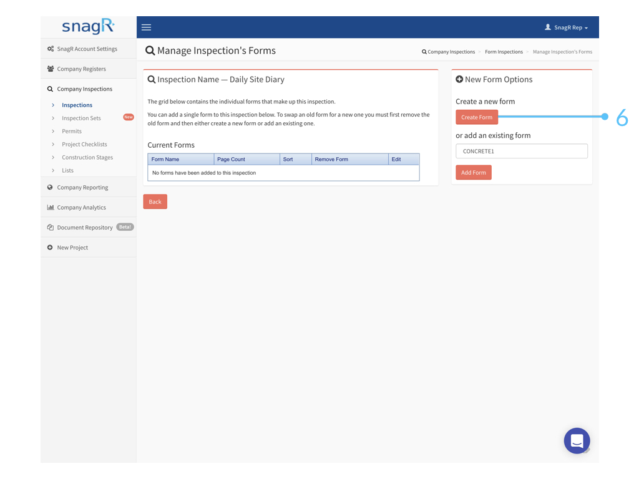Viewport: 639px width, 479px height.
Task: Open the live chat support bubble
Action: pyautogui.click(x=577, y=440)
